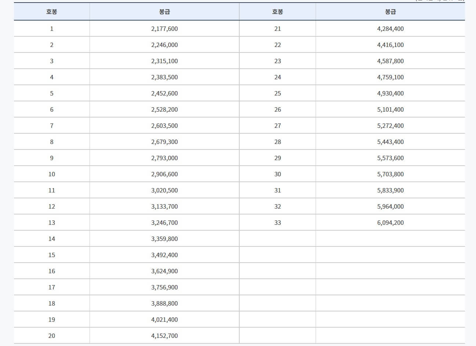Select the cell for salary step 20
The width and height of the screenshot is (476, 346).
click(51, 335)
